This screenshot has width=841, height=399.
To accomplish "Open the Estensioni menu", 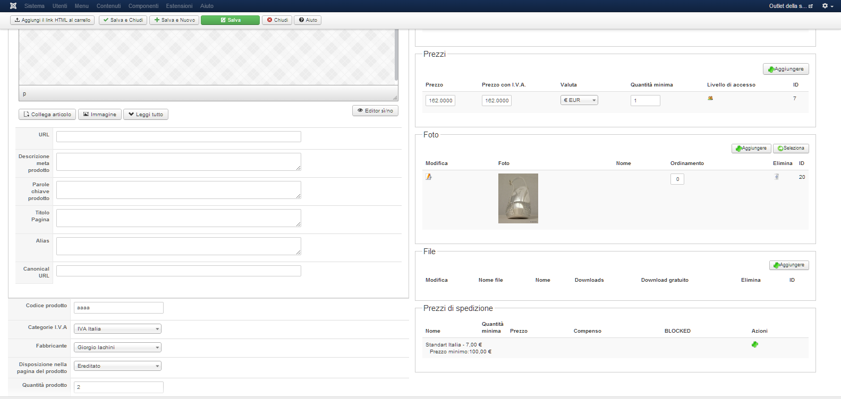I will click(179, 6).
